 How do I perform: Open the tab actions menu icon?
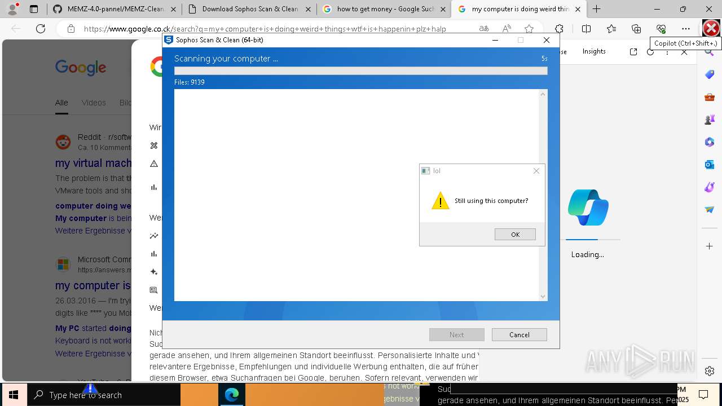coord(34,9)
